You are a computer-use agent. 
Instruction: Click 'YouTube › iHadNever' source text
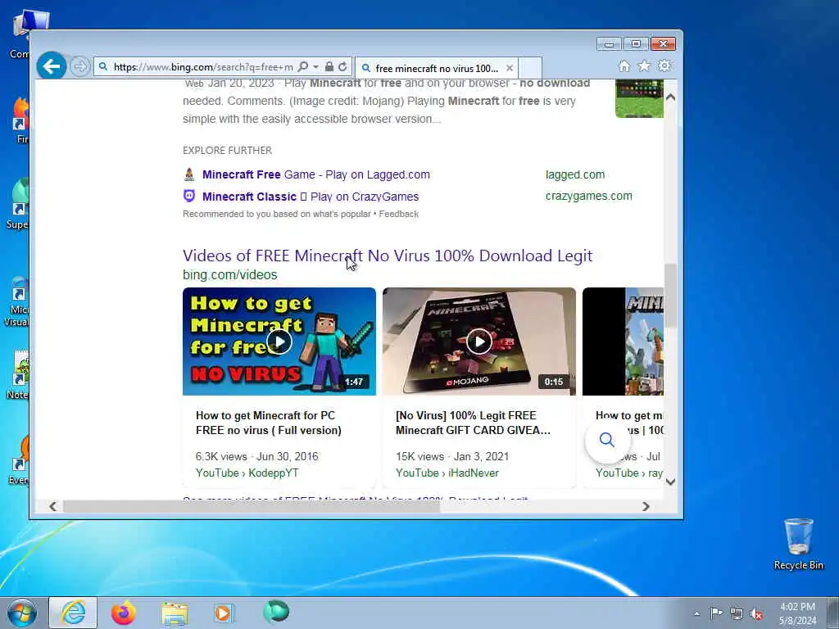point(447,473)
